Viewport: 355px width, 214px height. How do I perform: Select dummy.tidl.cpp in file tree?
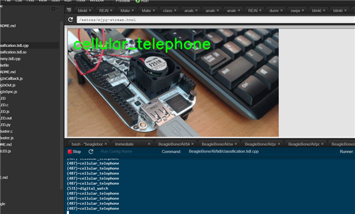[x=10, y=59]
